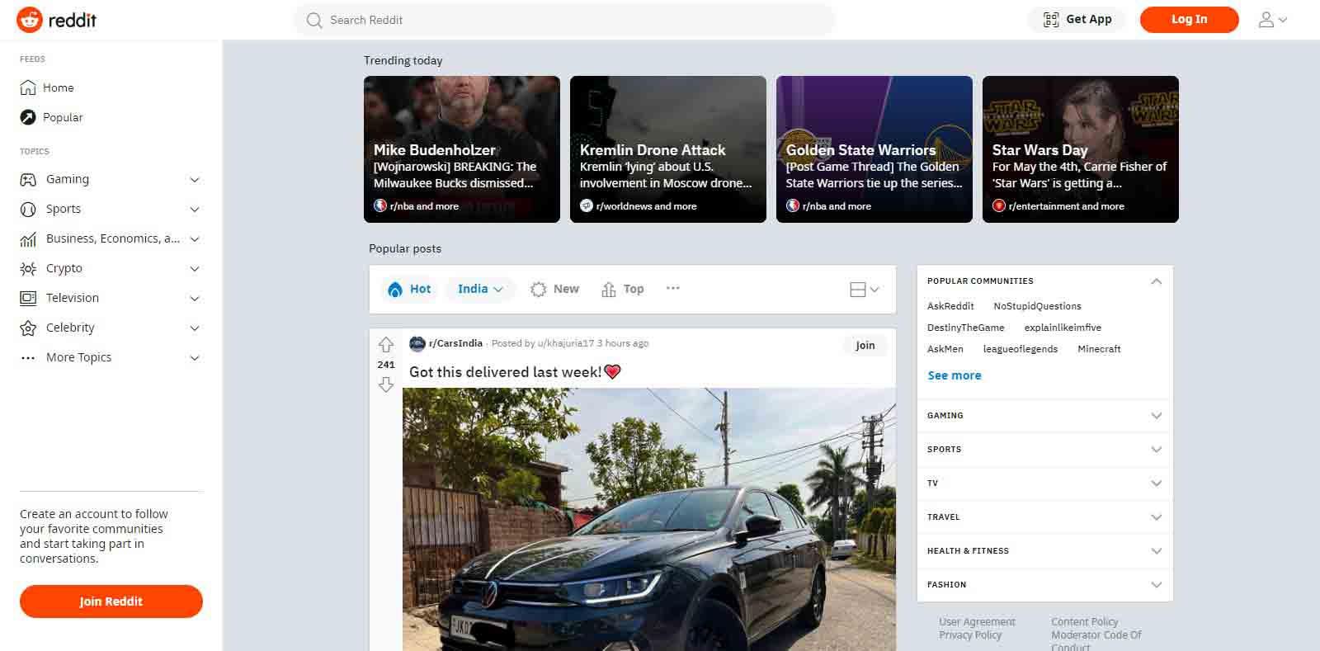Open more sort options ellipsis

pyautogui.click(x=673, y=288)
